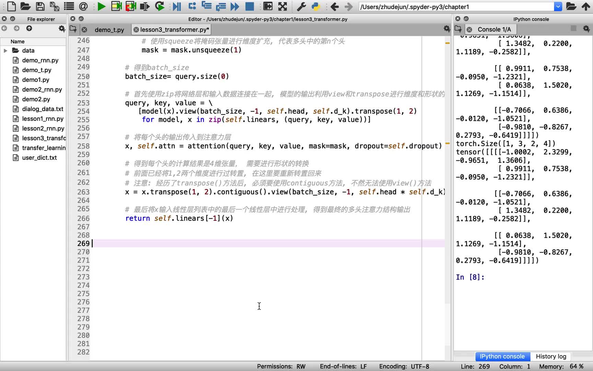Close the demo_t.py editor tab

pos(84,30)
